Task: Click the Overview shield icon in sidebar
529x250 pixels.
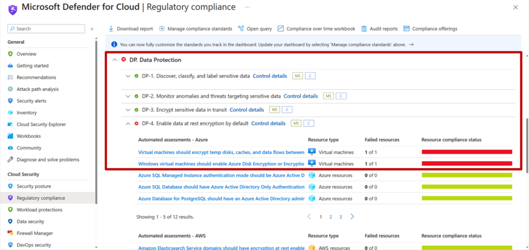Action: coord(10,54)
